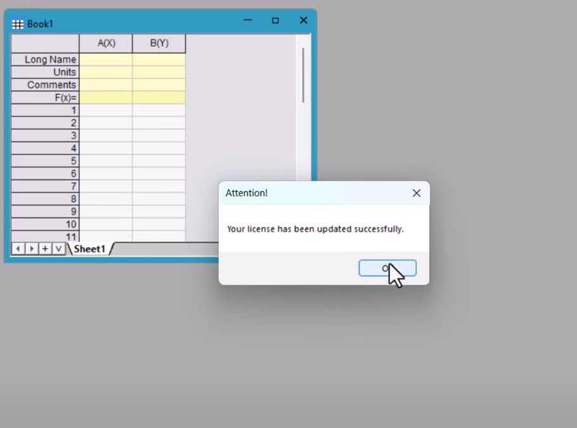The width and height of the screenshot is (577, 428).
Task: Switch to the Sheet1 tab
Action: 89,249
